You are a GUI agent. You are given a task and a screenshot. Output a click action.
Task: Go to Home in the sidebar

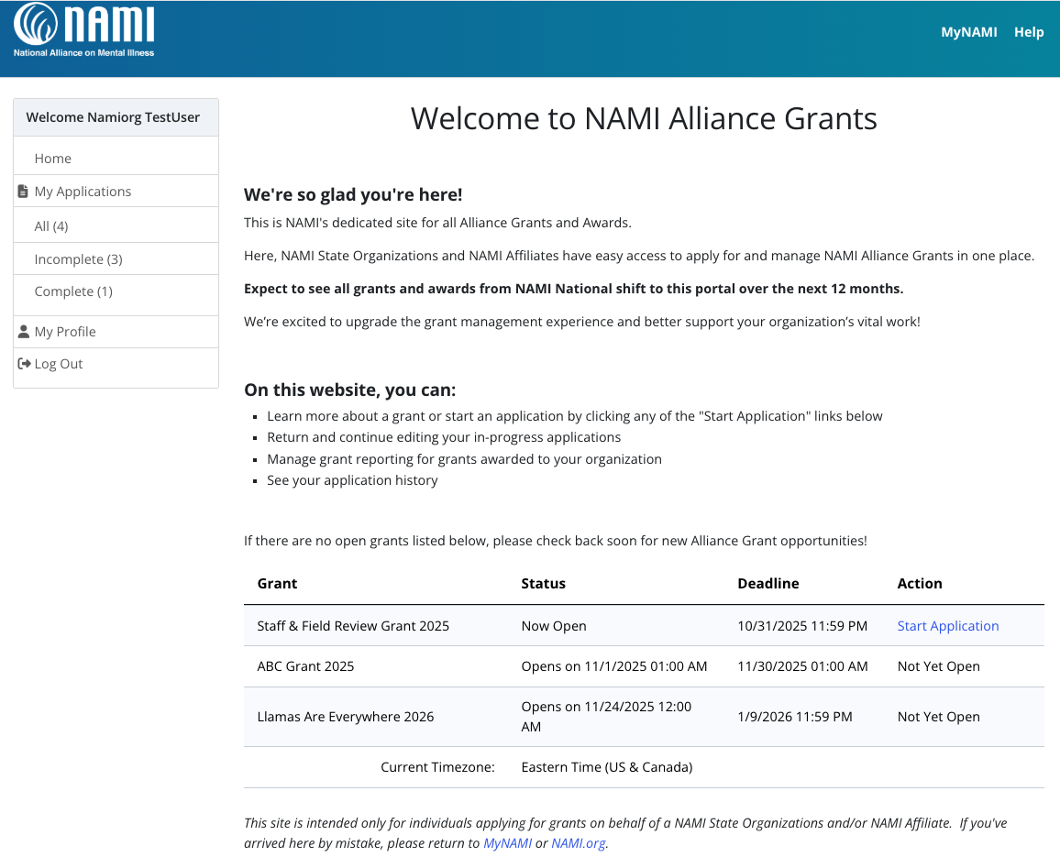(53, 159)
